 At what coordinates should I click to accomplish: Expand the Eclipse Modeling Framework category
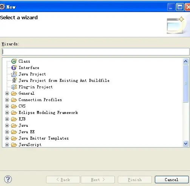[x=7, y=112]
